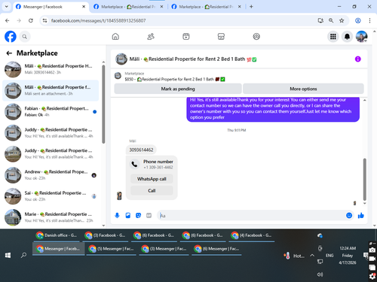Choose a GIF icon in composer
The height and width of the screenshot is (282, 377).
pyautogui.click(x=149, y=215)
